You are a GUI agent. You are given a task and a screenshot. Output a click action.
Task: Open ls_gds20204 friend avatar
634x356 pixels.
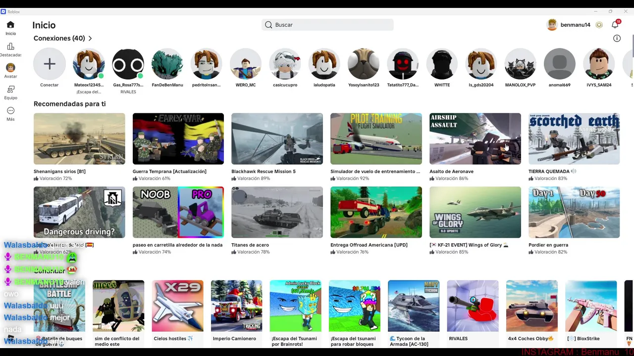[x=481, y=64]
